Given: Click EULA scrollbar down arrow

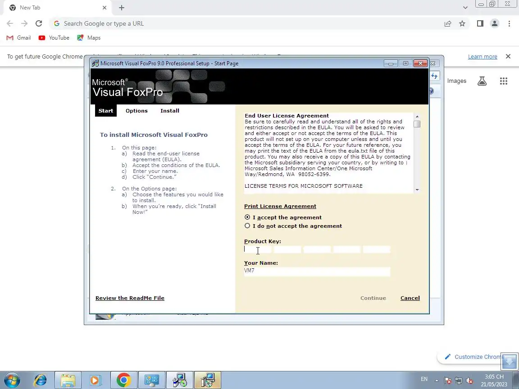Looking at the screenshot, I should [417, 190].
